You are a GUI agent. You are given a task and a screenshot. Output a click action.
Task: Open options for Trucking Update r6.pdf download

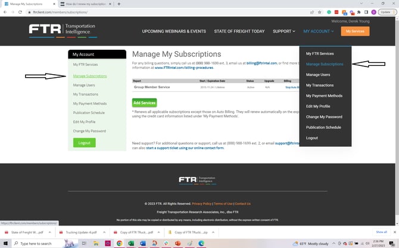point(104,233)
